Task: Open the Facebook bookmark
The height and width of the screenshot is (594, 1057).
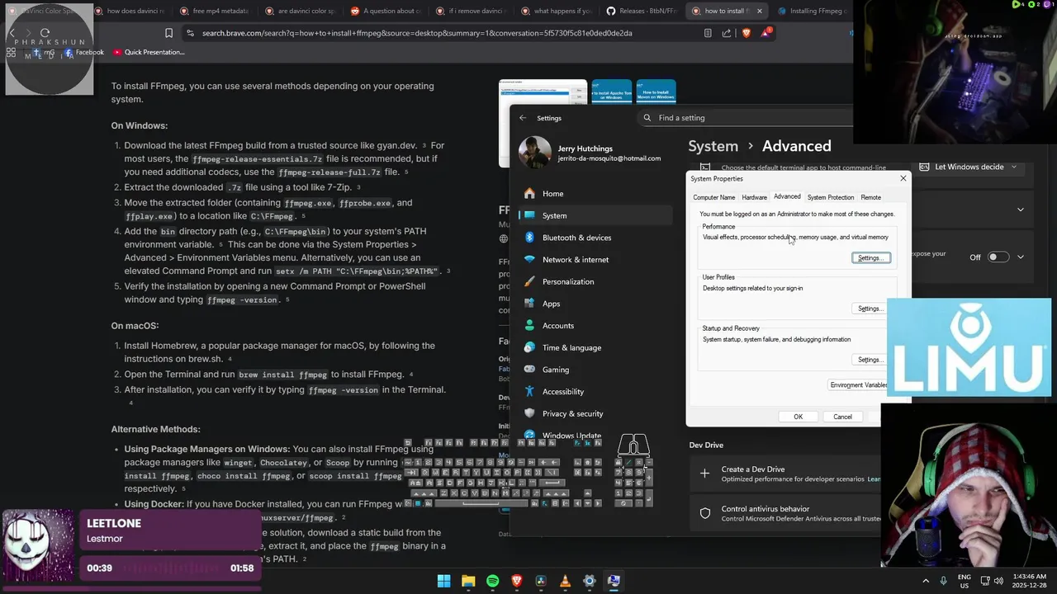Action: [x=83, y=52]
